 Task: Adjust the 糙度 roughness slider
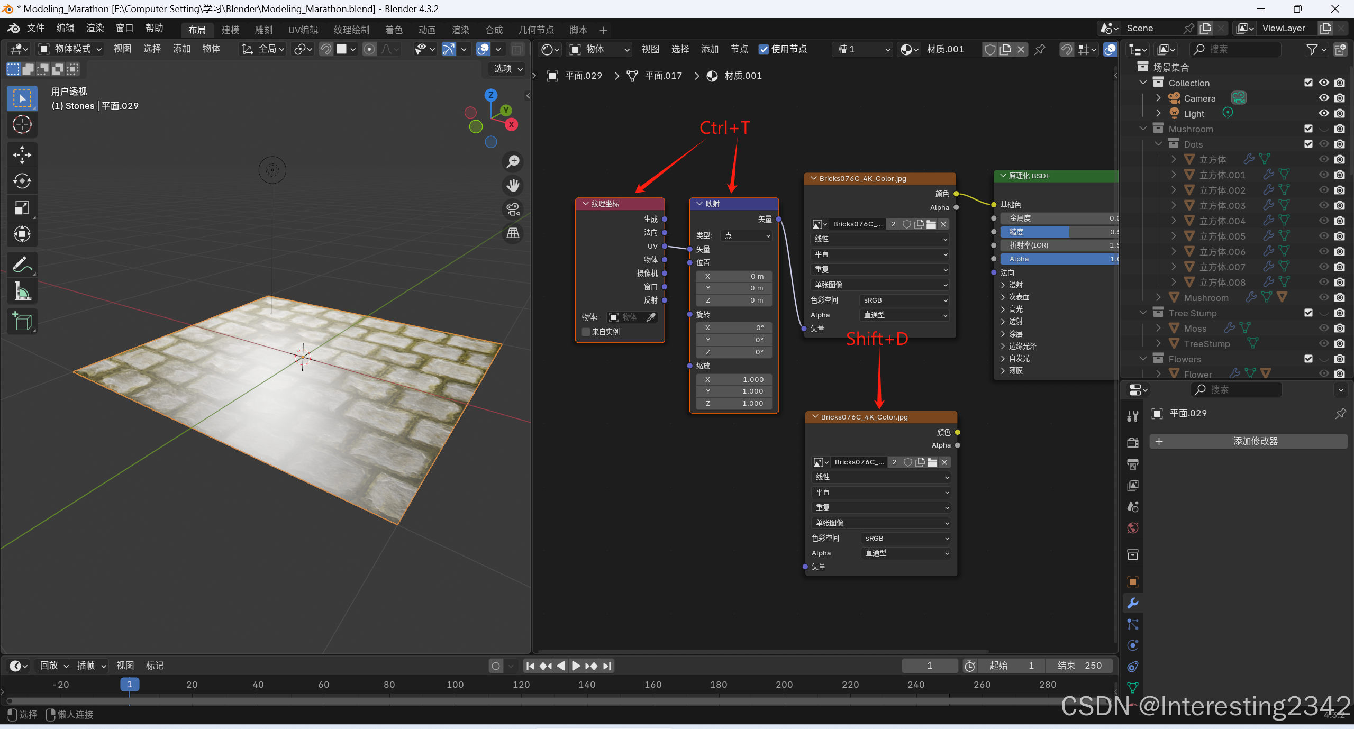click(x=1057, y=232)
